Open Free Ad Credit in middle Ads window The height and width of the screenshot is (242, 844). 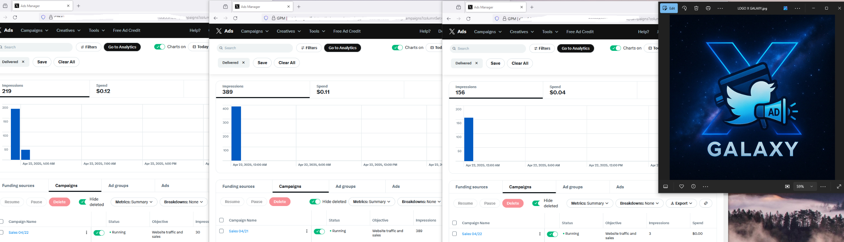point(347,31)
